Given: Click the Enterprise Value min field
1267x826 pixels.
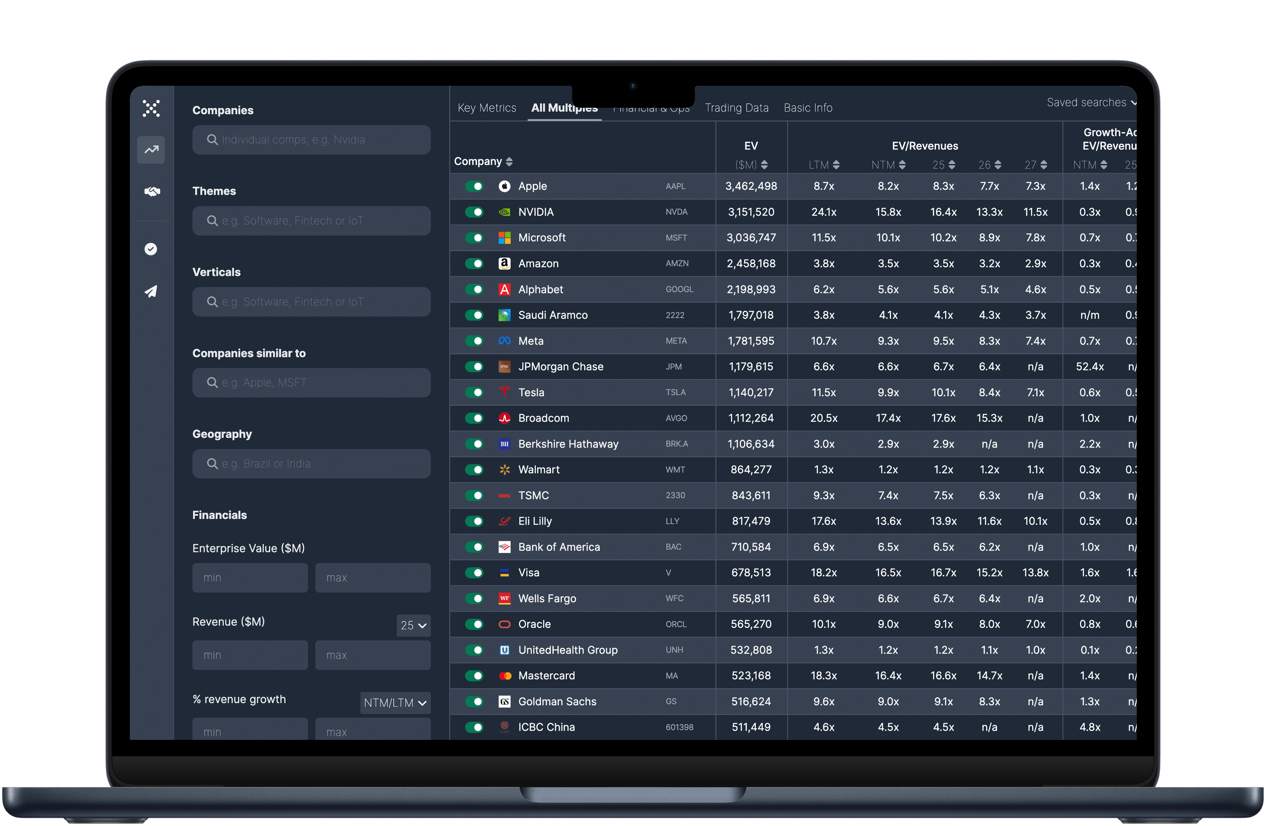Looking at the screenshot, I should click(x=250, y=577).
